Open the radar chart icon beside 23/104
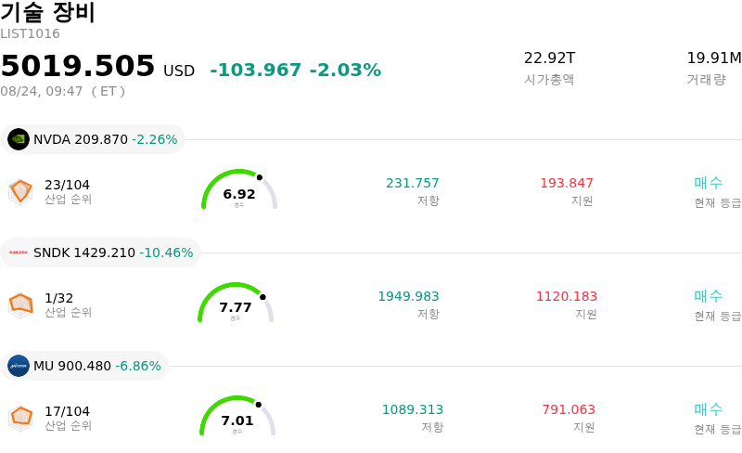This screenshot has width=742, height=453. pyautogui.click(x=20, y=192)
